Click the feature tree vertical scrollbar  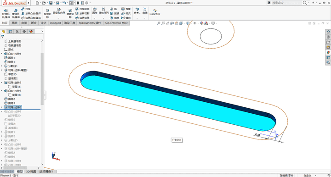[x=42, y=79]
